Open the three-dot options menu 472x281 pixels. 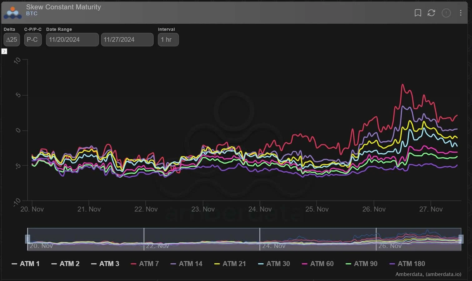pyautogui.click(x=461, y=13)
